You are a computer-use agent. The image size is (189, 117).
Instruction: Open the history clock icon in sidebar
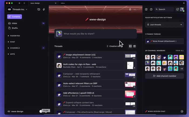(39, 9)
